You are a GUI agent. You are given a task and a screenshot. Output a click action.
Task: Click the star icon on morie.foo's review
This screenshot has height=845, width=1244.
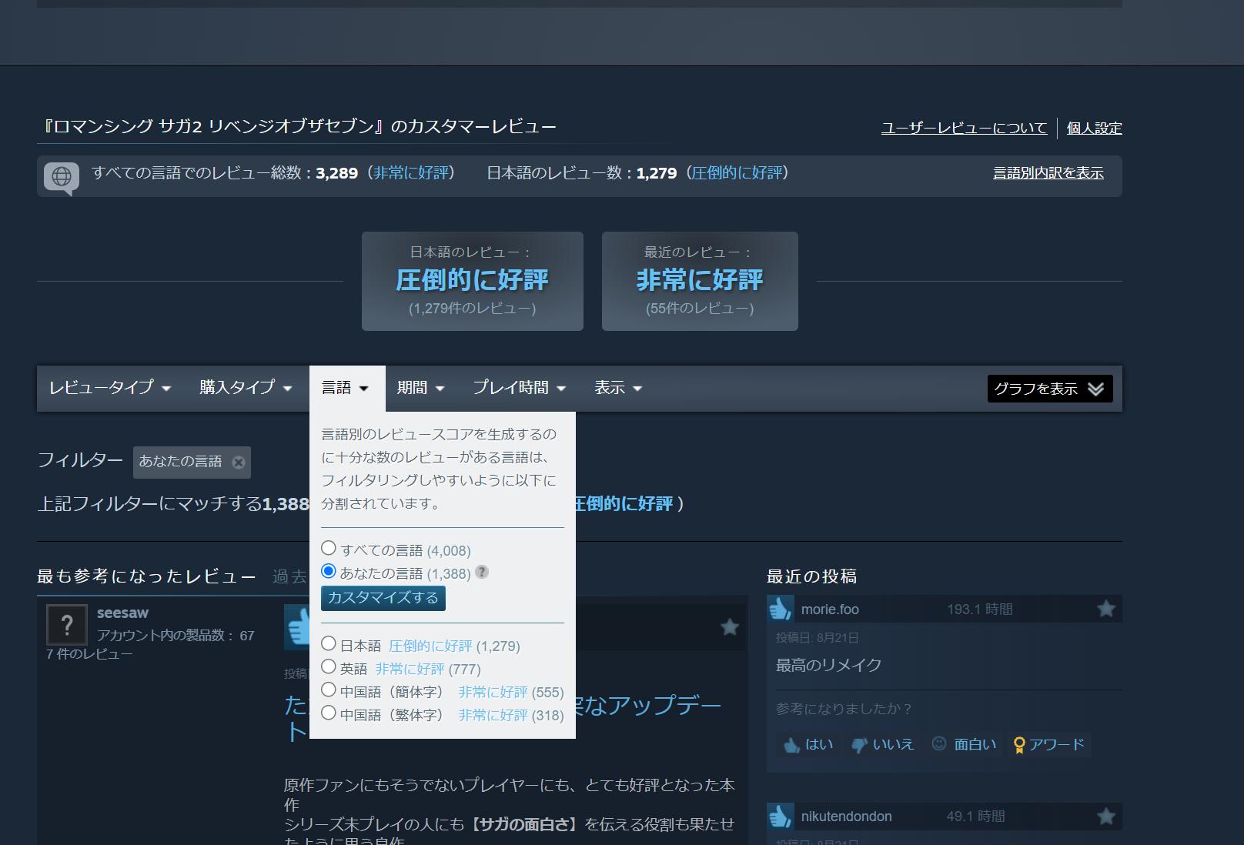click(x=1106, y=610)
